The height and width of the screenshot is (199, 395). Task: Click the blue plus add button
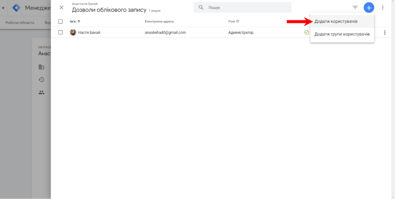[x=369, y=7]
